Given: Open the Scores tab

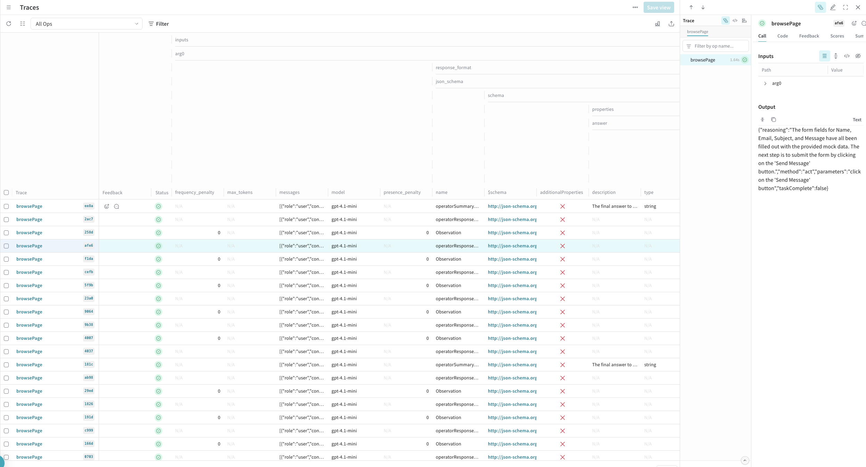Looking at the screenshot, I should [837, 36].
